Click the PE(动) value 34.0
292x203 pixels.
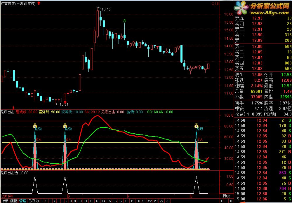288,114
